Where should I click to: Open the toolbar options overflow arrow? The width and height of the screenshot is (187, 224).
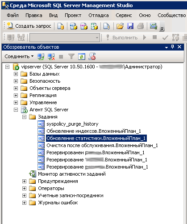[x=162, y=29]
